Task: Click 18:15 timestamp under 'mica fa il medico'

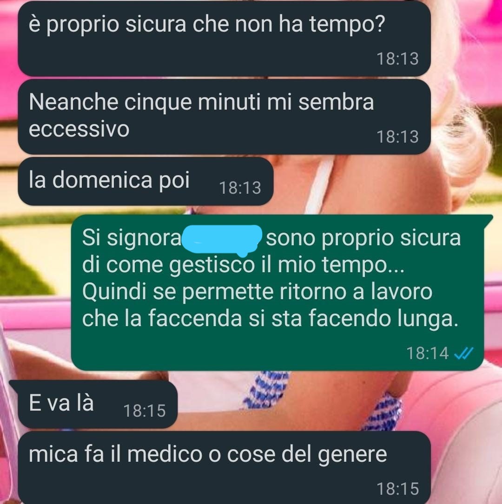Action: (397, 489)
